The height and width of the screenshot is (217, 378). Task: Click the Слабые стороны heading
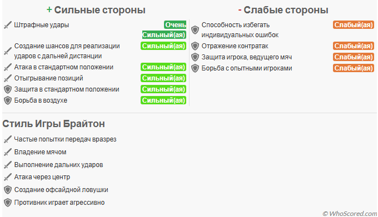(x=283, y=10)
